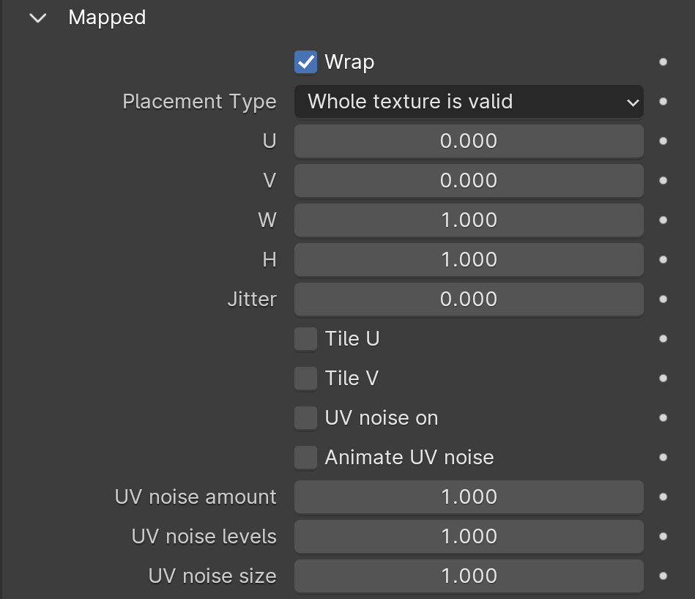Collapse the Mapped panel chevron
The image size is (695, 599).
coord(37,18)
